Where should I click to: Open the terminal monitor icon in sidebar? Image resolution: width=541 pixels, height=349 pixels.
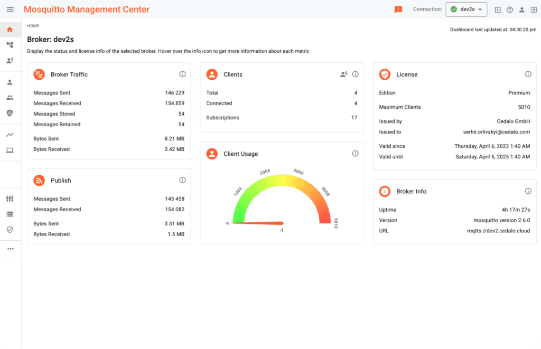click(x=11, y=150)
